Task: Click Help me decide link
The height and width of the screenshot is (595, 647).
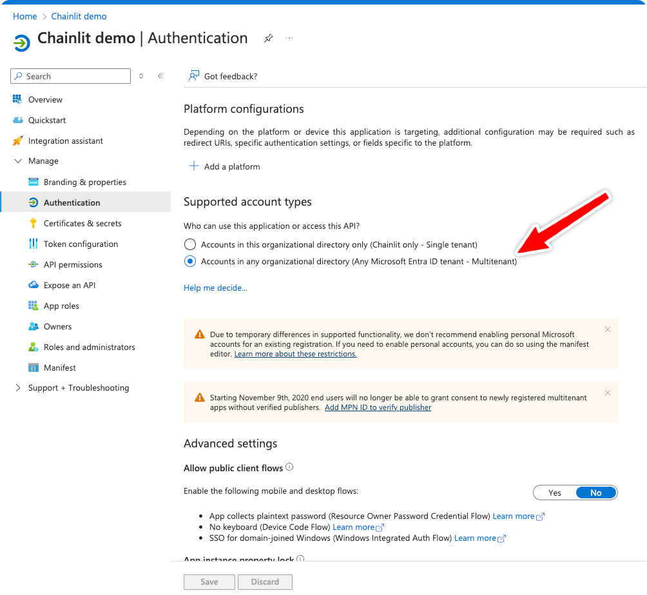Action: pyautogui.click(x=215, y=288)
